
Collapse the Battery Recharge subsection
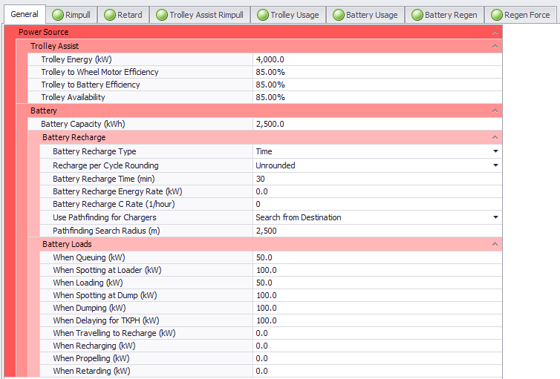[x=495, y=138]
